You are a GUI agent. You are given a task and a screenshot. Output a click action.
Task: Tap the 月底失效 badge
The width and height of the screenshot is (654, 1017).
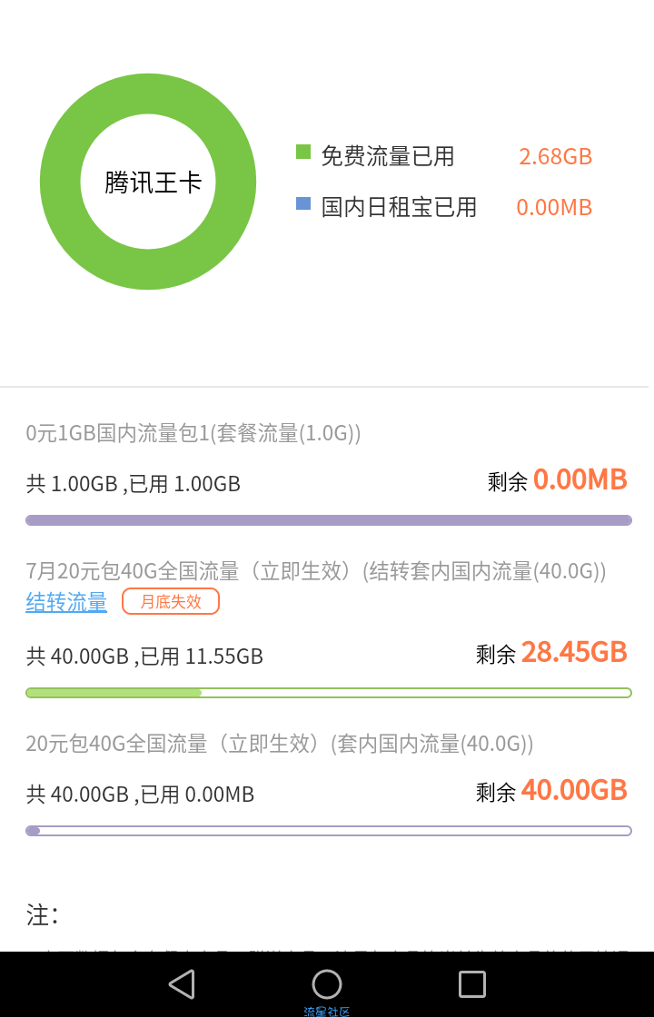[x=171, y=601]
